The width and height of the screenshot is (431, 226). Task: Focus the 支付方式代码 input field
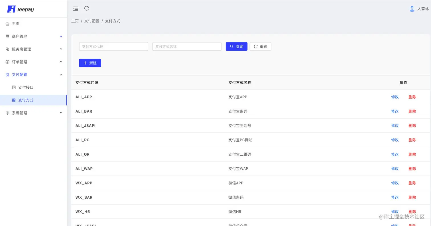coord(114,46)
